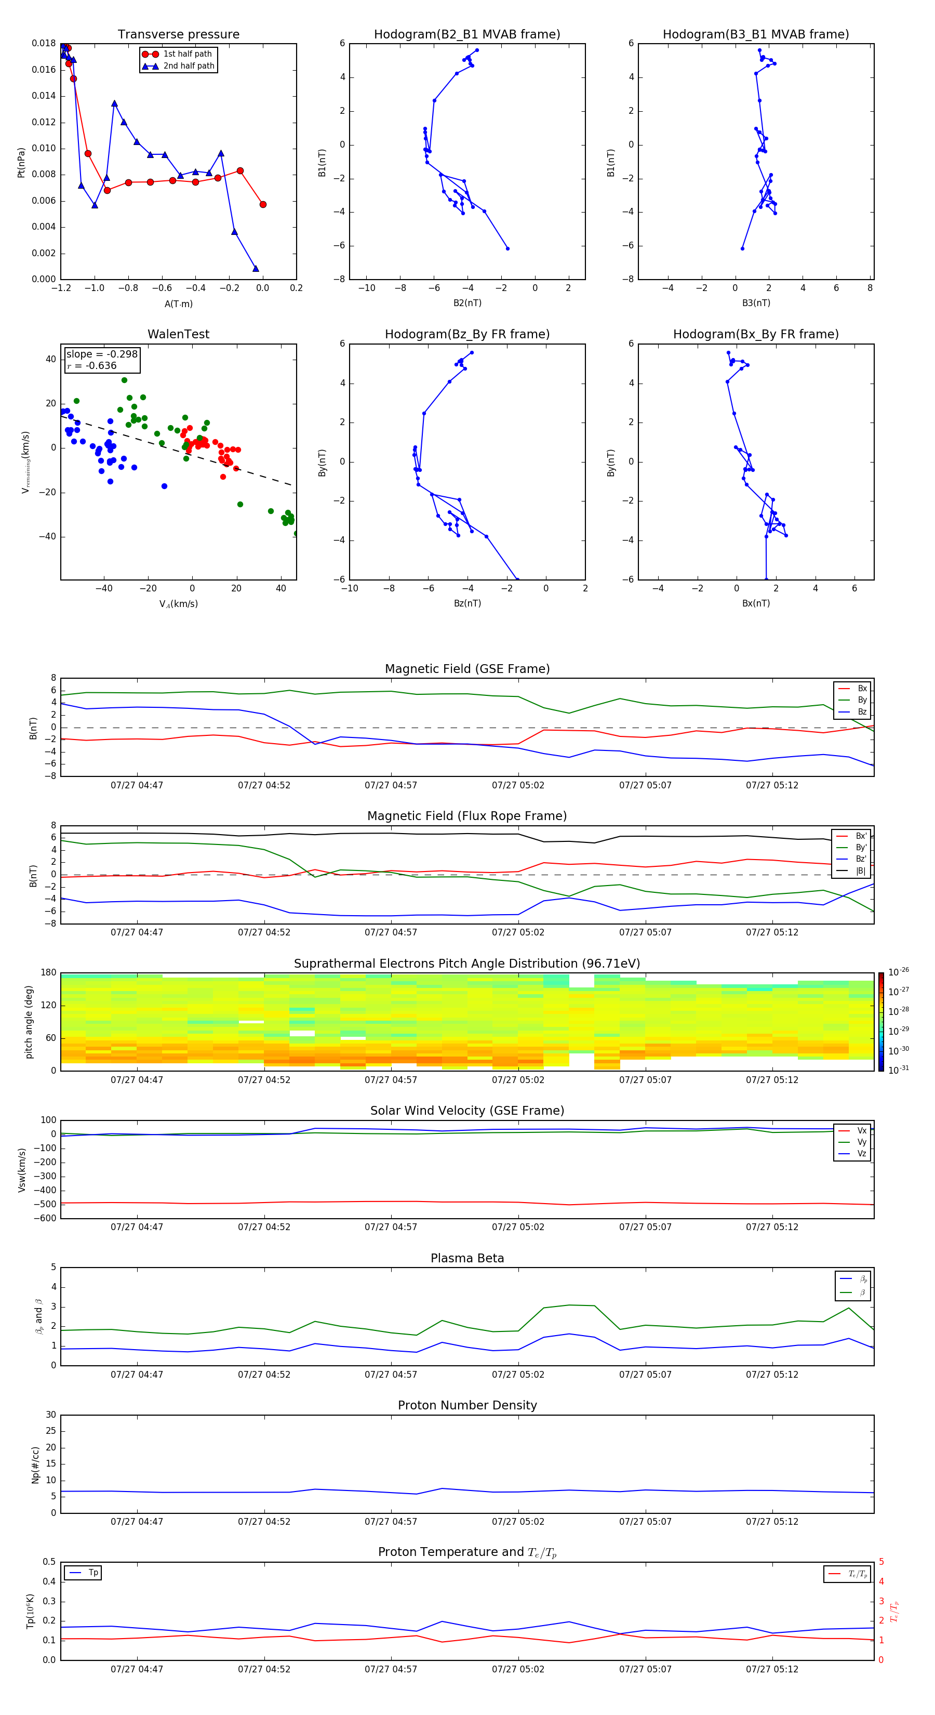Click 'Hodogram(Bx_By FR frame)' title
Image resolution: width=935 pixels, height=1715 pixels.
[x=756, y=334]
